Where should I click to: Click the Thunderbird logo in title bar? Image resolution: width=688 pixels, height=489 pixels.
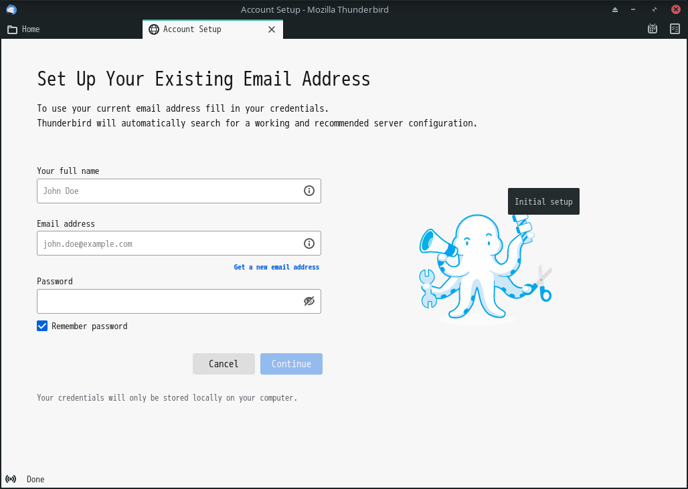click(11, 9)
